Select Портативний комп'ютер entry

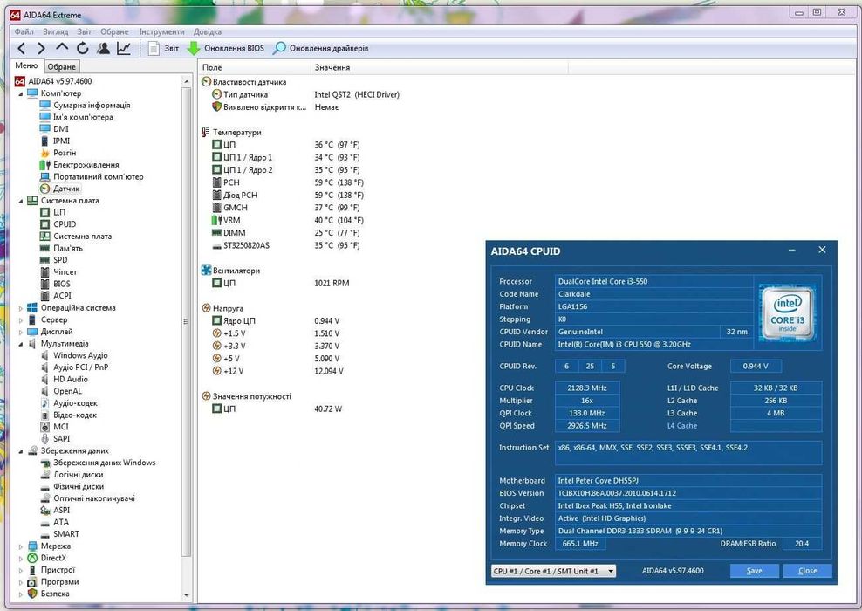pyautogui.click(x=92, y=176)
